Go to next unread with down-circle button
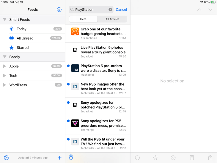 click(173, 158)
